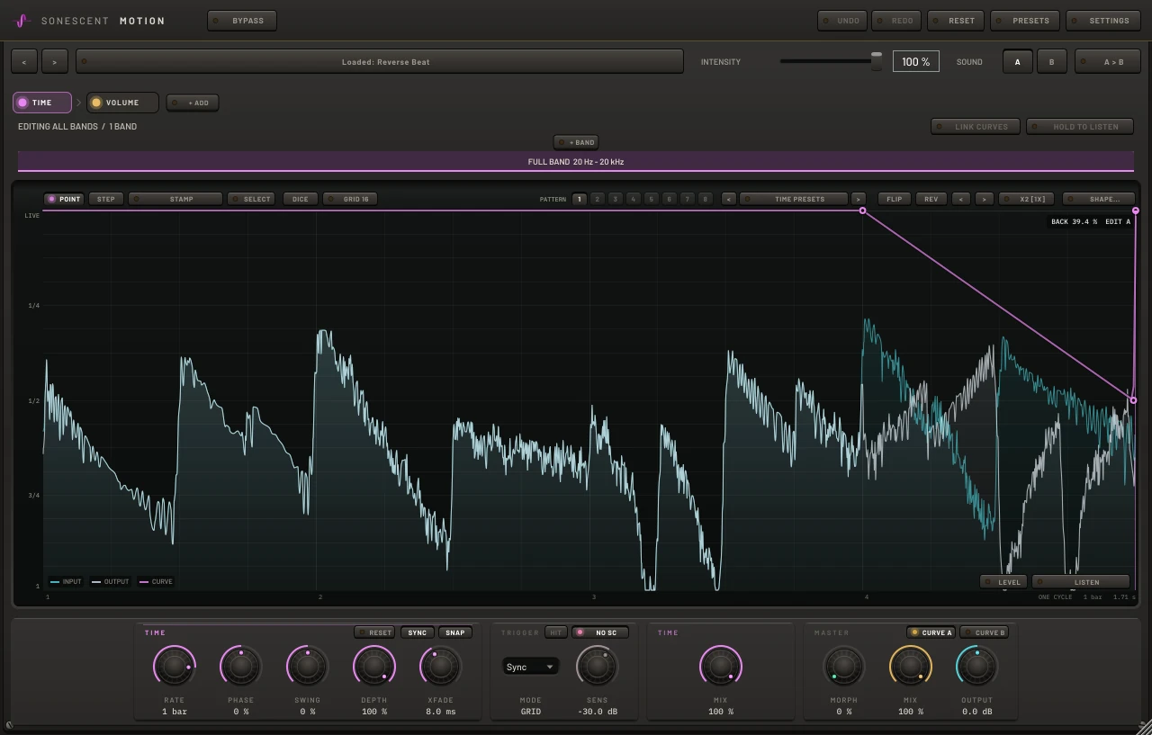Click the Master Output knob
This screenshot has height=735, width=1152.
[x=976, y=667]
